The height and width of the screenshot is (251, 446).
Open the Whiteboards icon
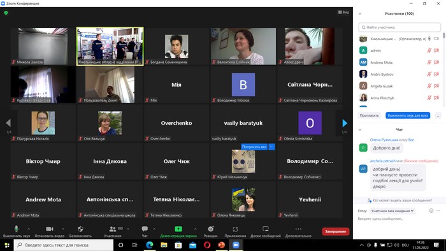266,229
